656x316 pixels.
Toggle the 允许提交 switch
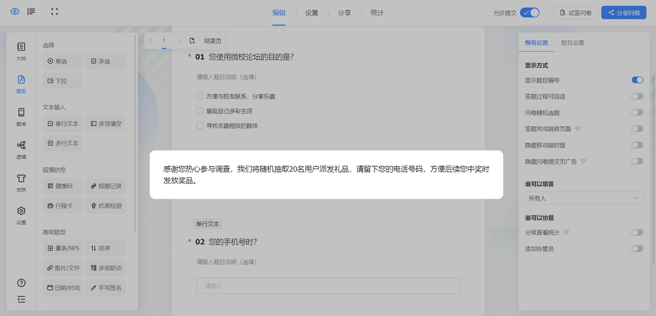pyautogui.click(x=530, y=13)
